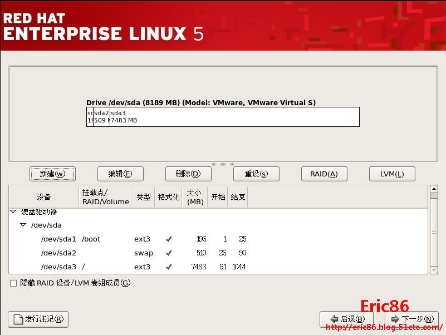Image resolution: width=446 pixels, height=335 pixels.
Task: Click the 类型 column header
Action: pyautogui.click(x=143, y=197)
